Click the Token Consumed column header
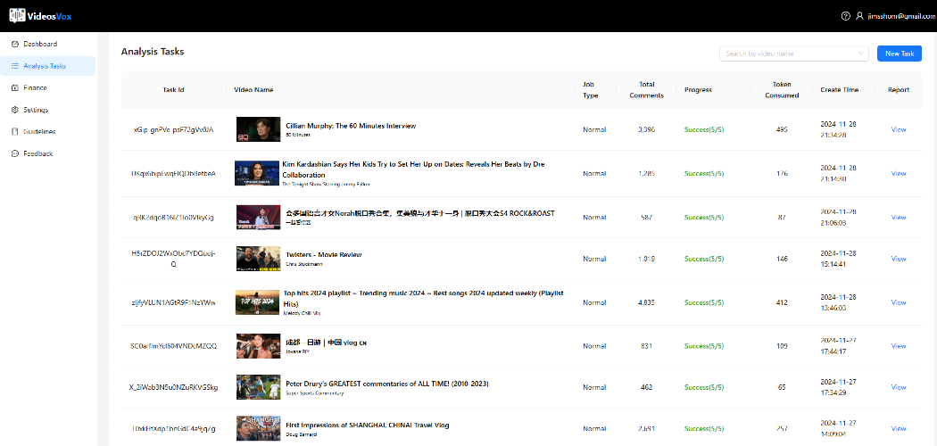The image size is (937, 446). coord(782,89)
